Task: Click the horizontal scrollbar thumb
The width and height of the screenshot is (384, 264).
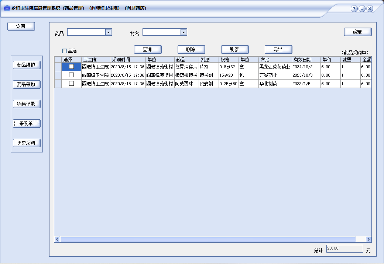Action: pos(208,239)
